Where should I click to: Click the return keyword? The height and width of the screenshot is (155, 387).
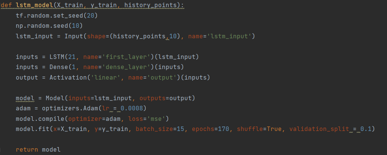27,150
